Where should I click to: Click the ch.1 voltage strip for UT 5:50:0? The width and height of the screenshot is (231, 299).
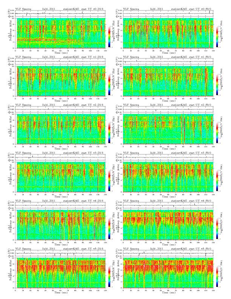coord(168,253)
